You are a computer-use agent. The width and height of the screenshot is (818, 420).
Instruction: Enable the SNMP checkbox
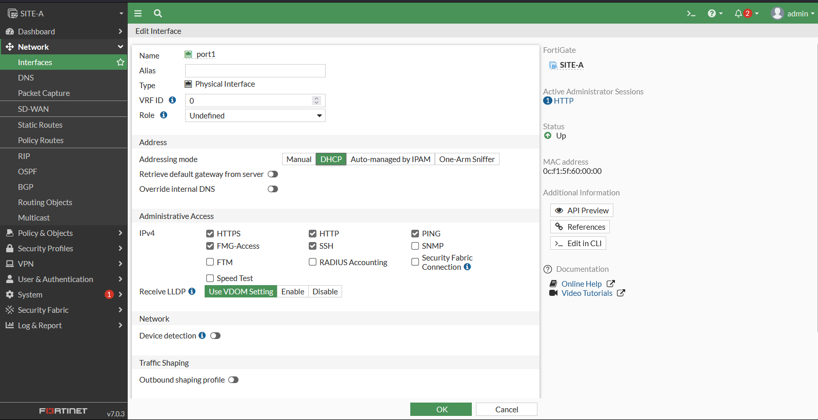pos(415,246)
